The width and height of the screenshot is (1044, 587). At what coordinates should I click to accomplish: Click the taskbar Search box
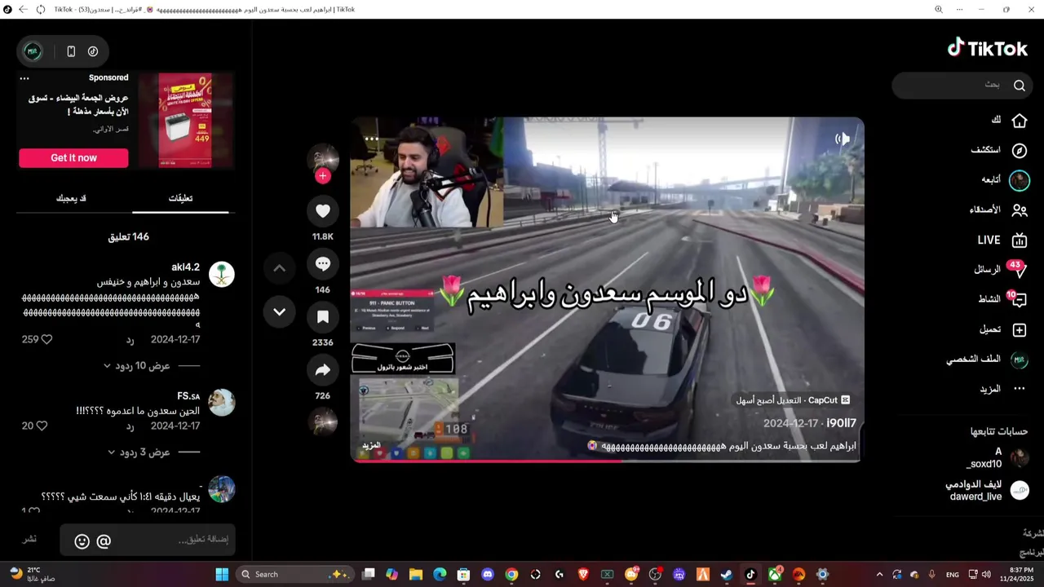tap(294, 574)
